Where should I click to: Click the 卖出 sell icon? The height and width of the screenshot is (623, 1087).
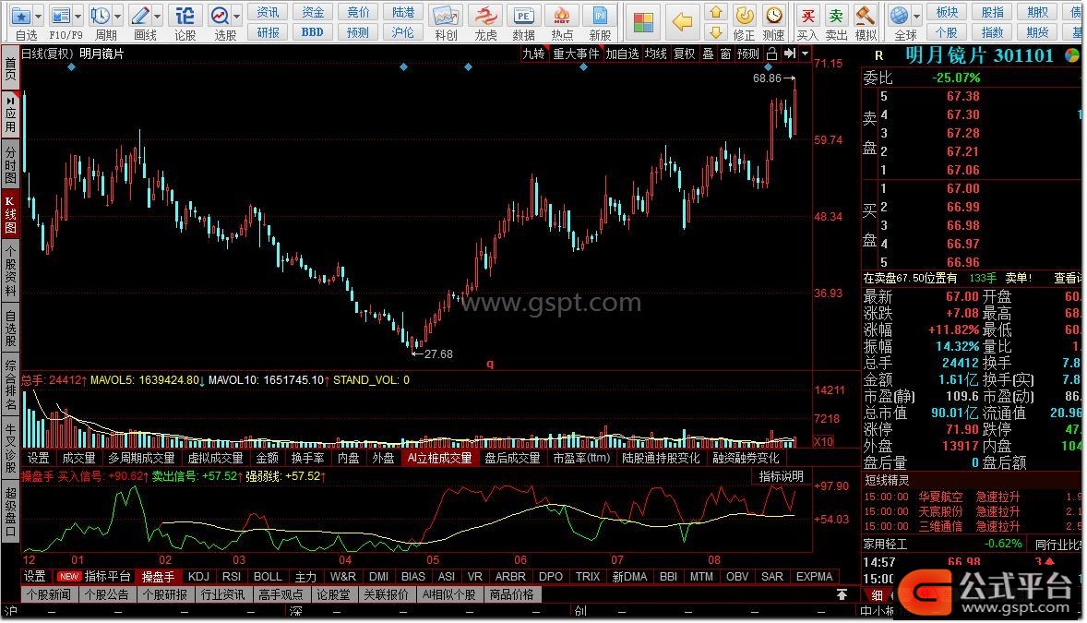836,16
